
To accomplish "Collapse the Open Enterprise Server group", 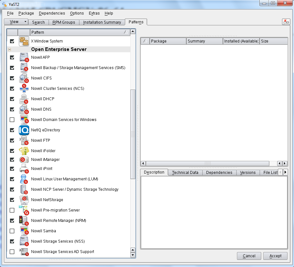I will click(10, 49).
